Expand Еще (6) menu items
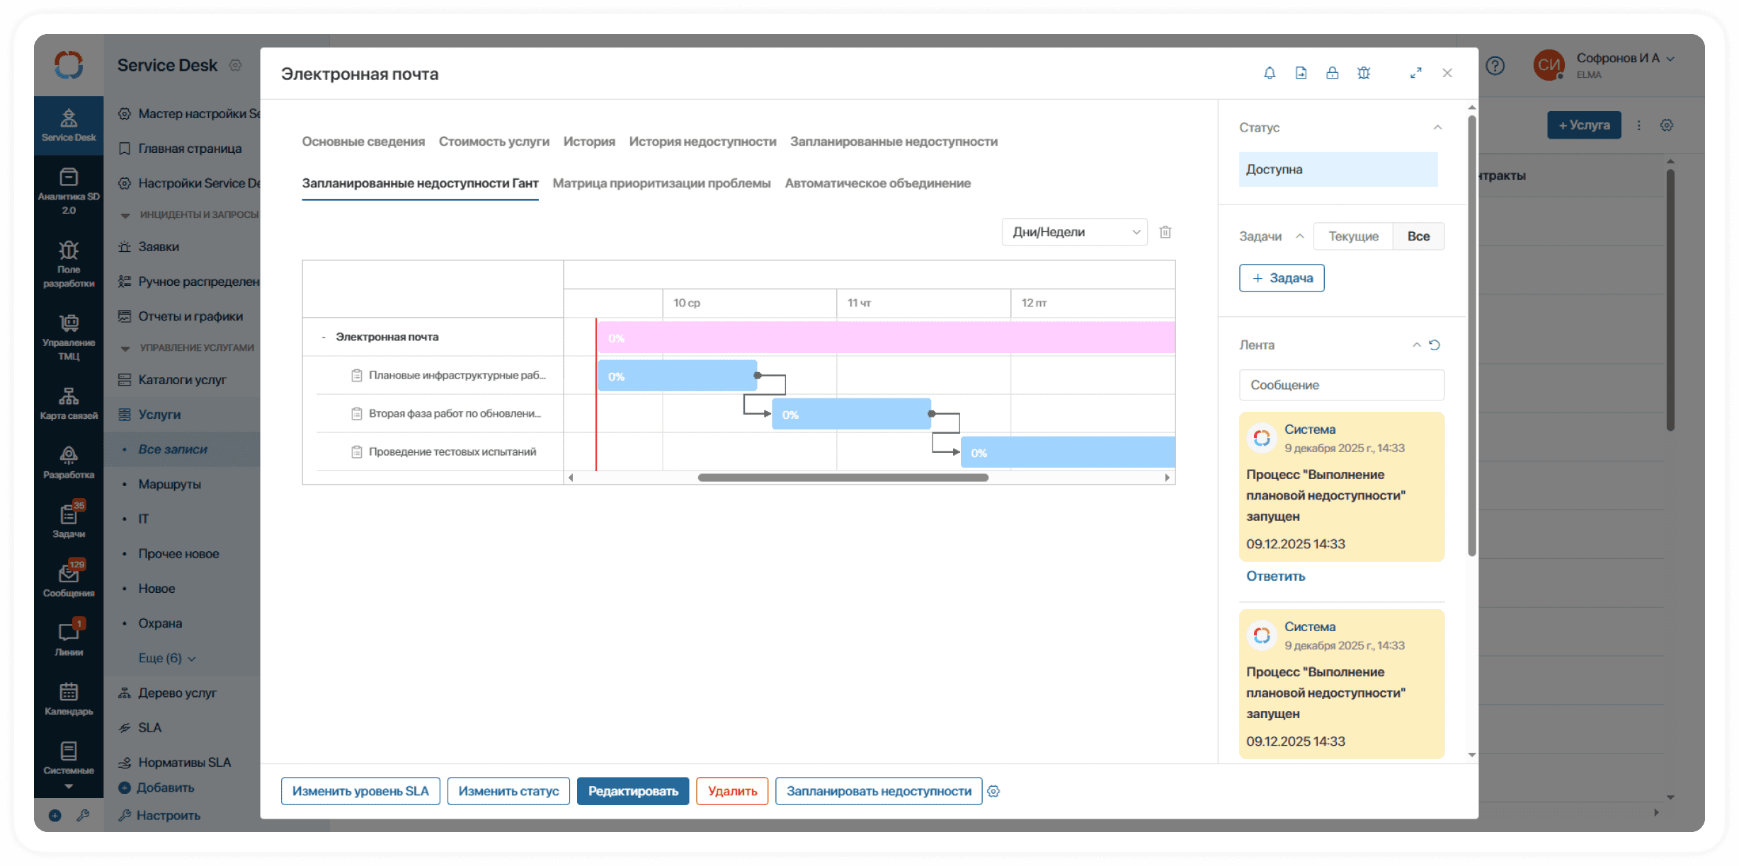The width and height of the screenshot is (1739, 866). (x=167, y=658)
